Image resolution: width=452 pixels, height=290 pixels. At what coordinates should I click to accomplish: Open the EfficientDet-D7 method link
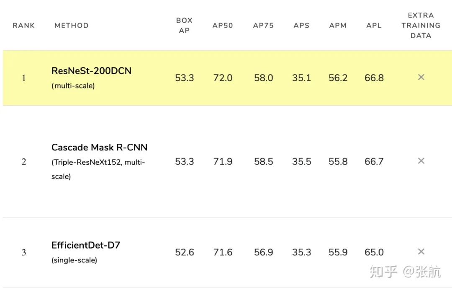tap(86, 245)
